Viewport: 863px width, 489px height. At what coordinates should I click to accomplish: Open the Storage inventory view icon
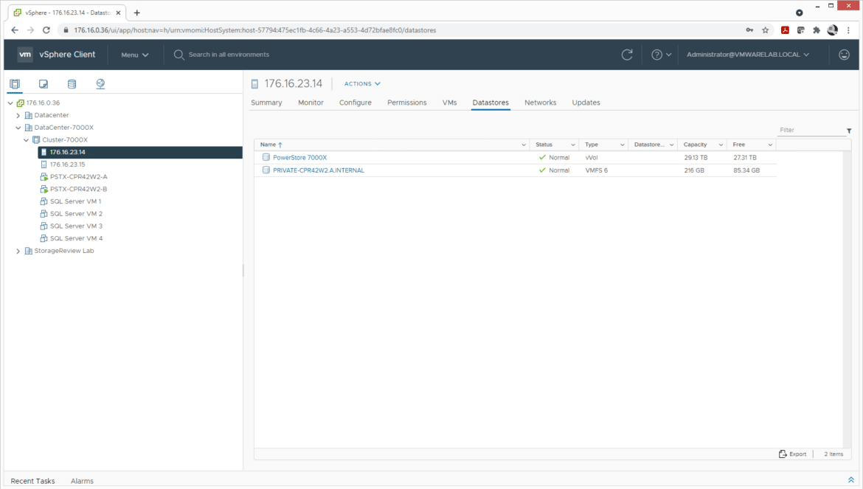click(x=72, y=83)
